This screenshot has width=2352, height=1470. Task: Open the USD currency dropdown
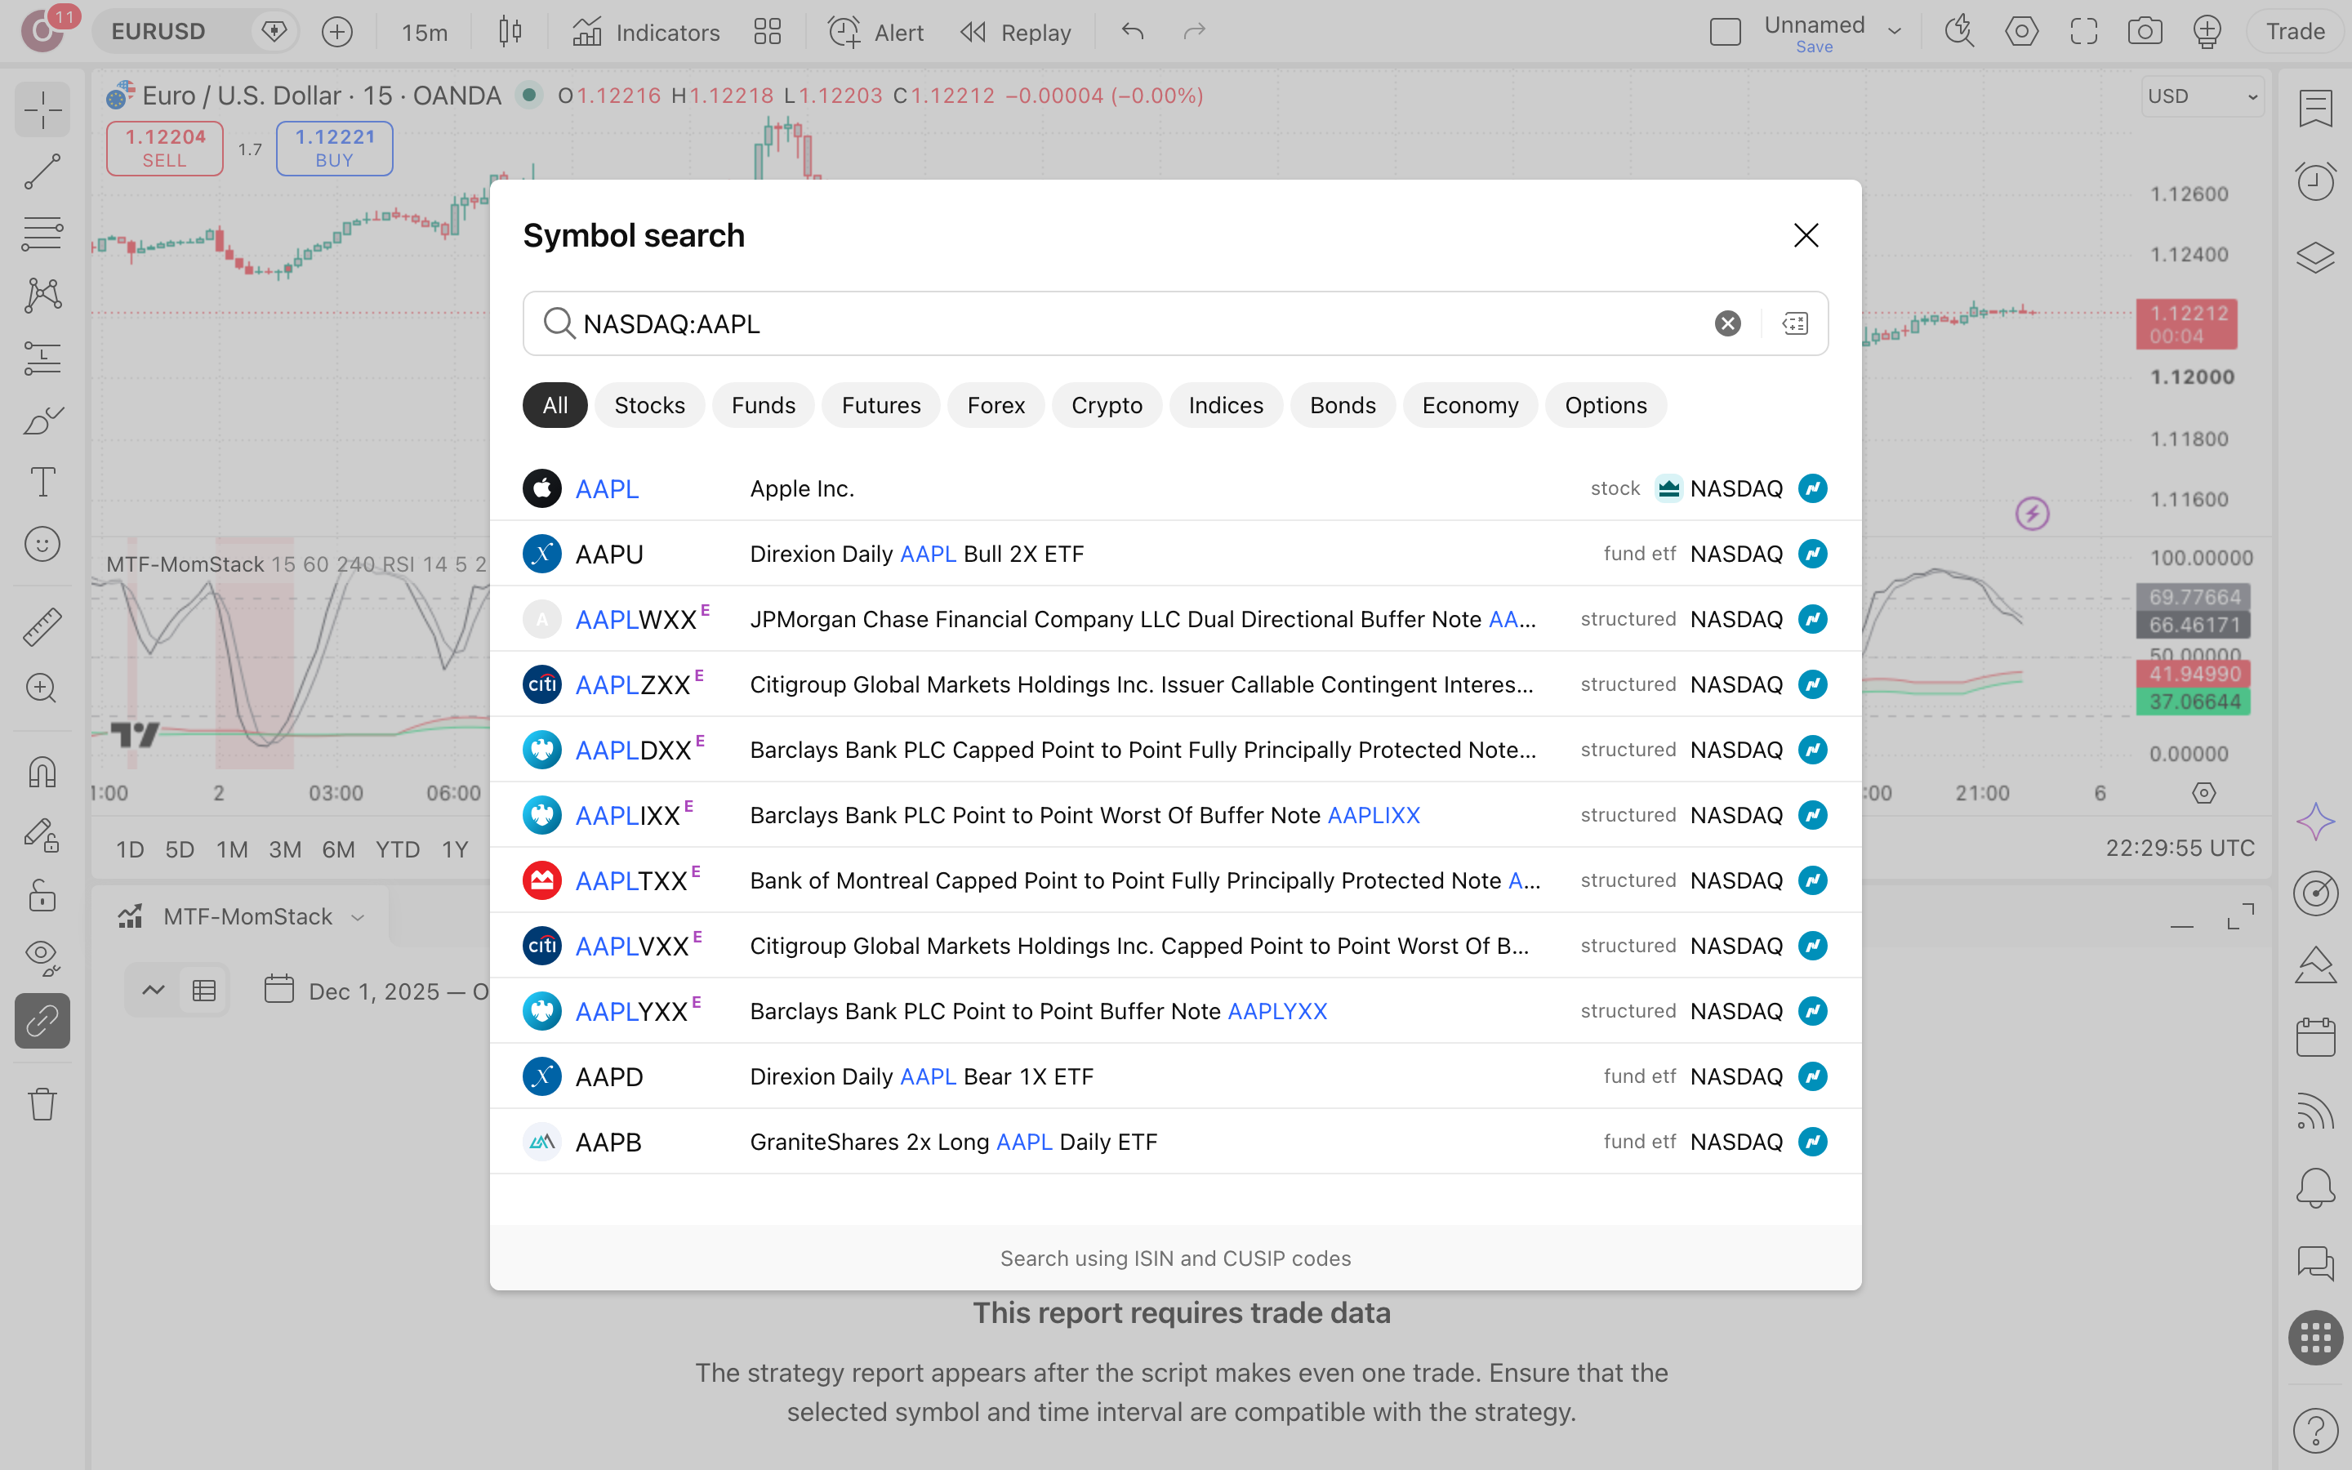point(2203,96)
